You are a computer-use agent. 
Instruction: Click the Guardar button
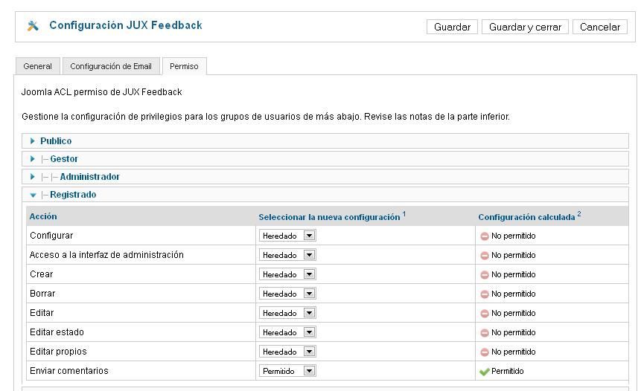coord(452,27)
